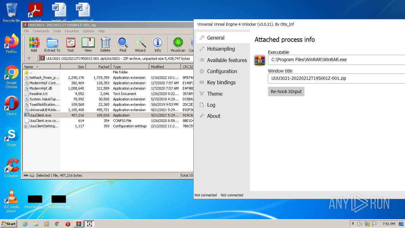Click the Start button
The width and height of the screenshot is (405, 228).
[x=9, y=224]
